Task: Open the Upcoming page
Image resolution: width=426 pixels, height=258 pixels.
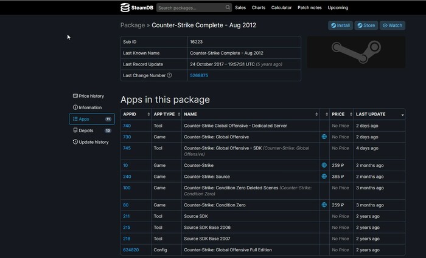Action: 338,7
